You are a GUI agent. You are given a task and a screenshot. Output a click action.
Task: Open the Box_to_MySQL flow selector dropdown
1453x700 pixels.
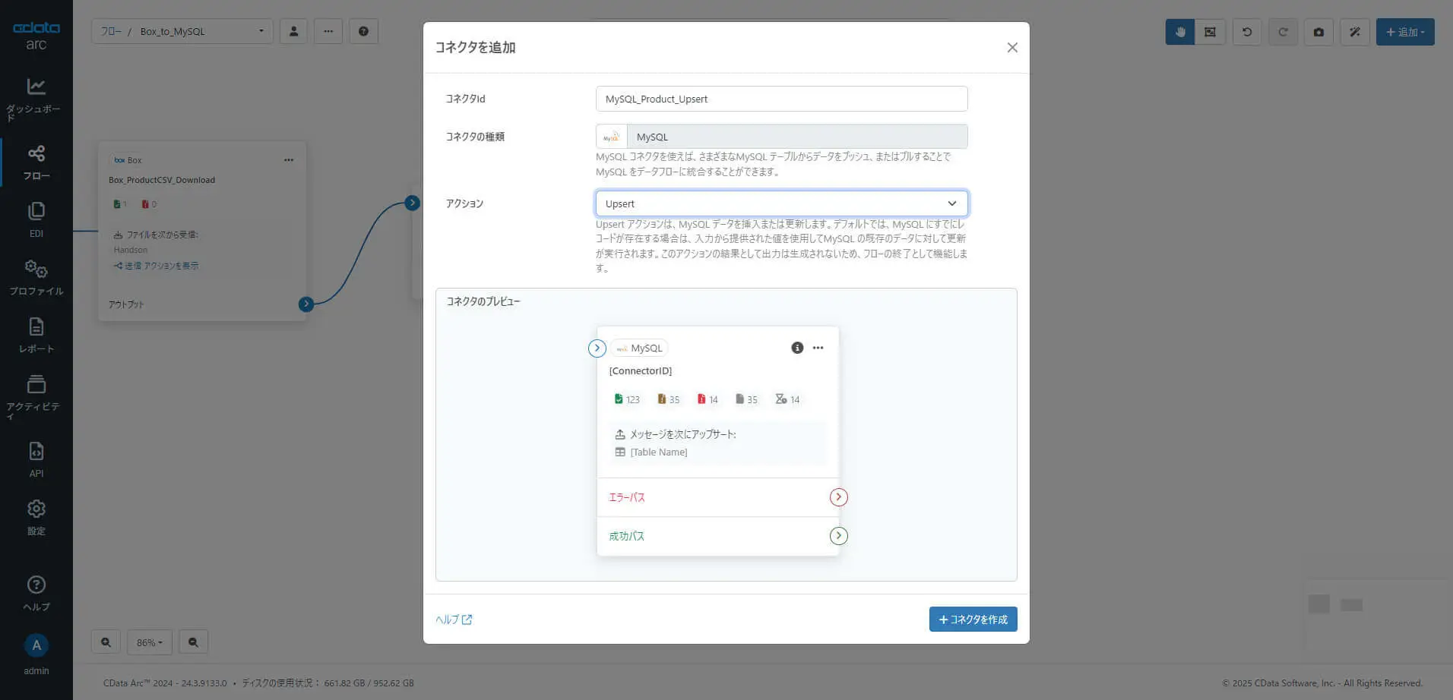click(182, 31)
